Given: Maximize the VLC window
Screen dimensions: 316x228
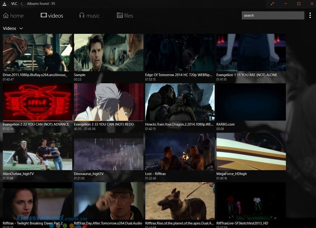Looking at the screenshot, I should tap(299, 4).
